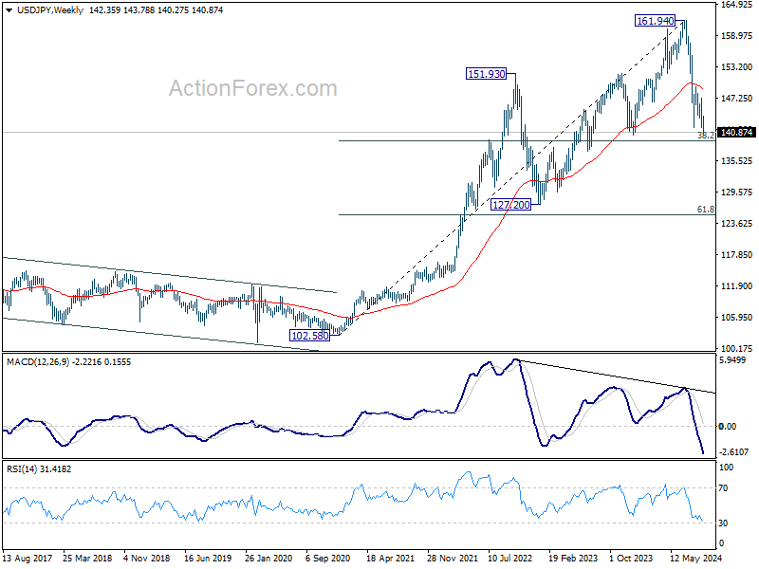This screenshot has width=759, height=569.
Task: Select the 16 Jun 2019 date label
Action: point(208,558)
